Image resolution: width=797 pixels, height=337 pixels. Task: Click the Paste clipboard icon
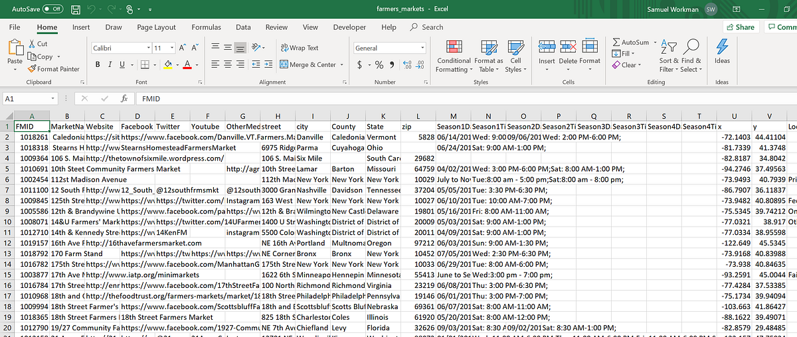point(14,48)
